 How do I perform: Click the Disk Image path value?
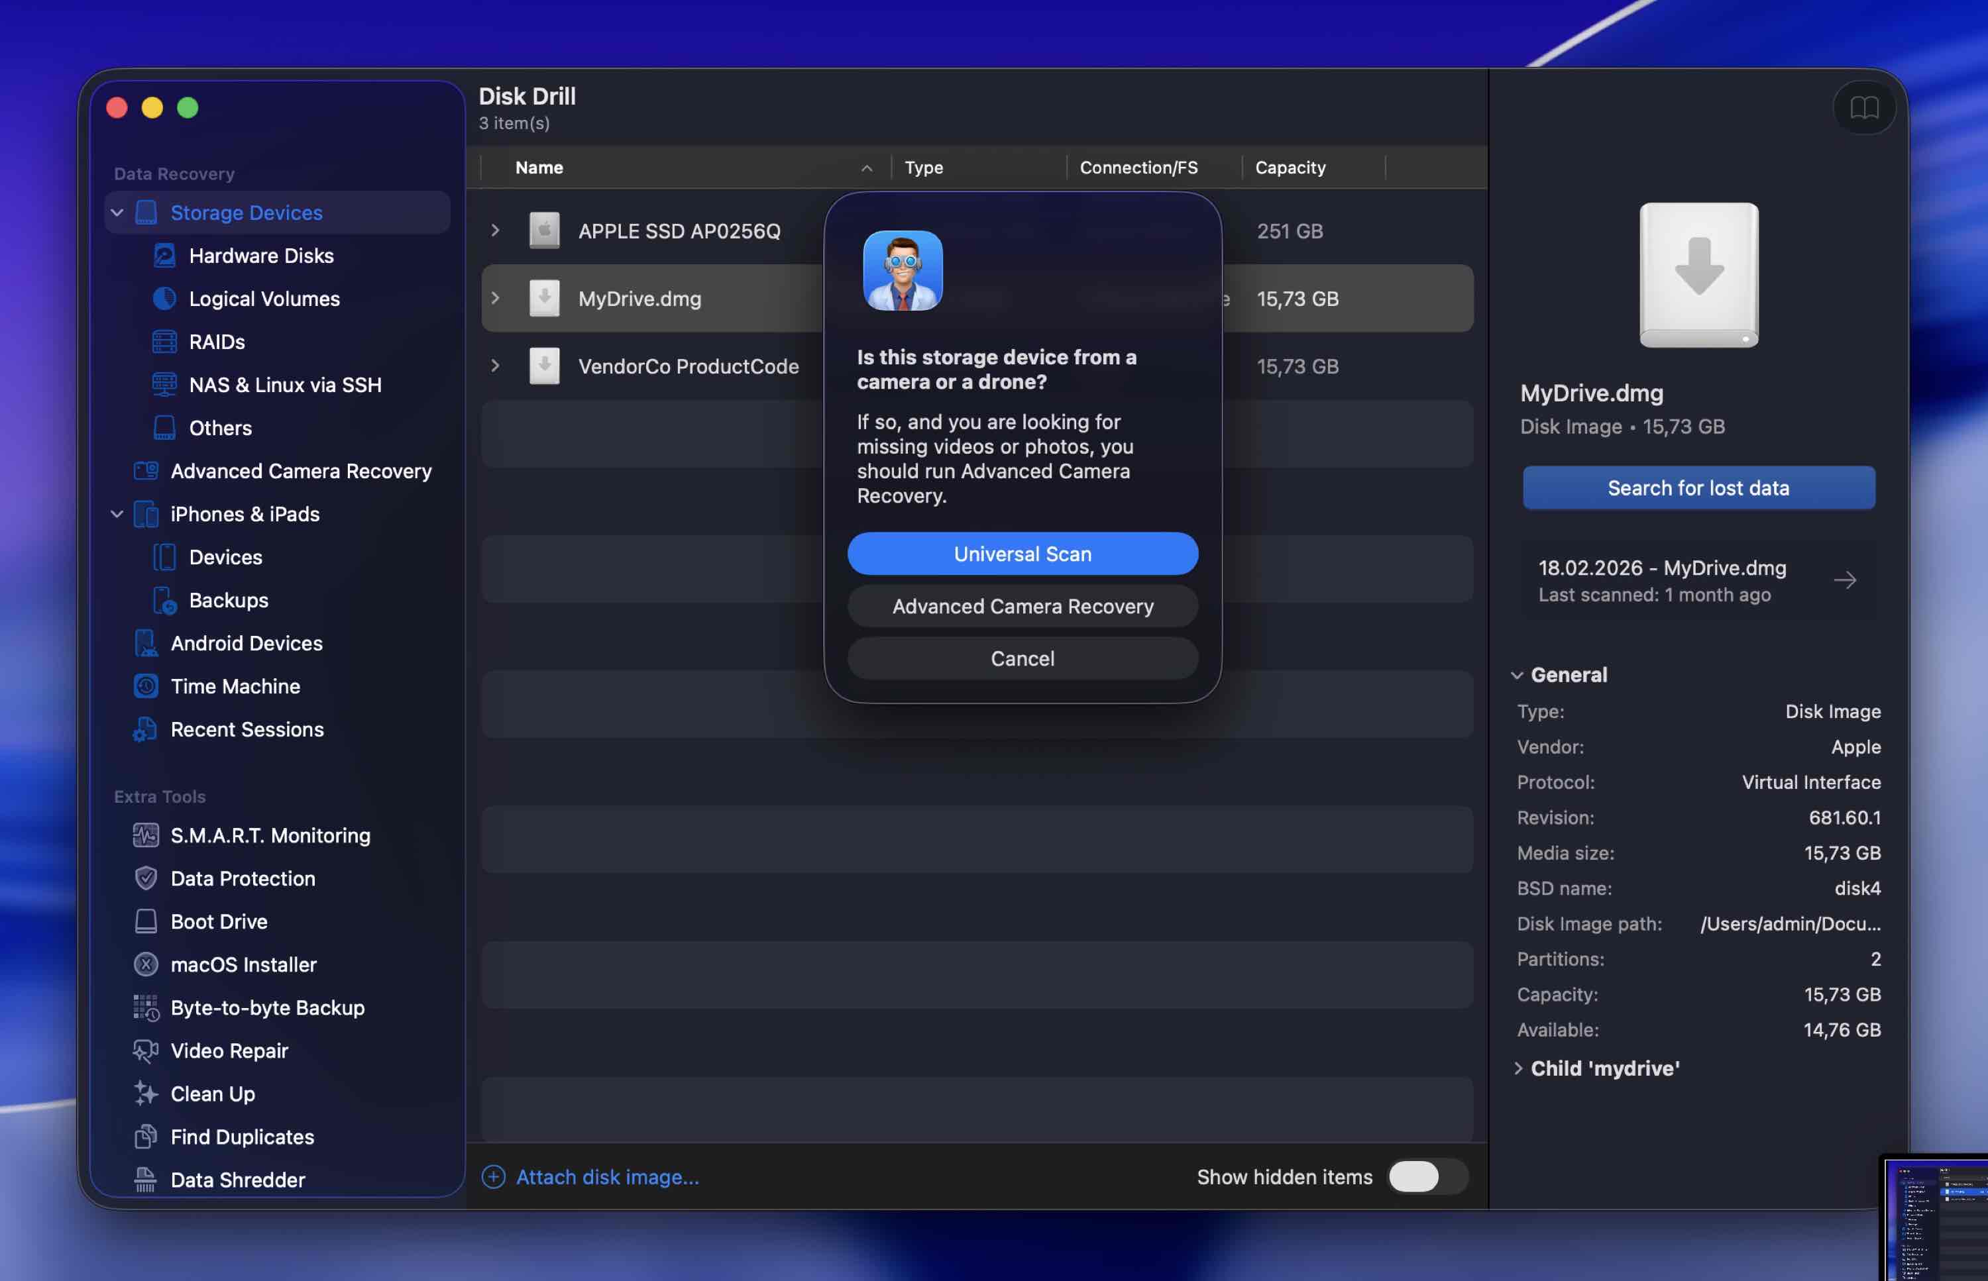pyautogui.click(x=1790, y=924)
